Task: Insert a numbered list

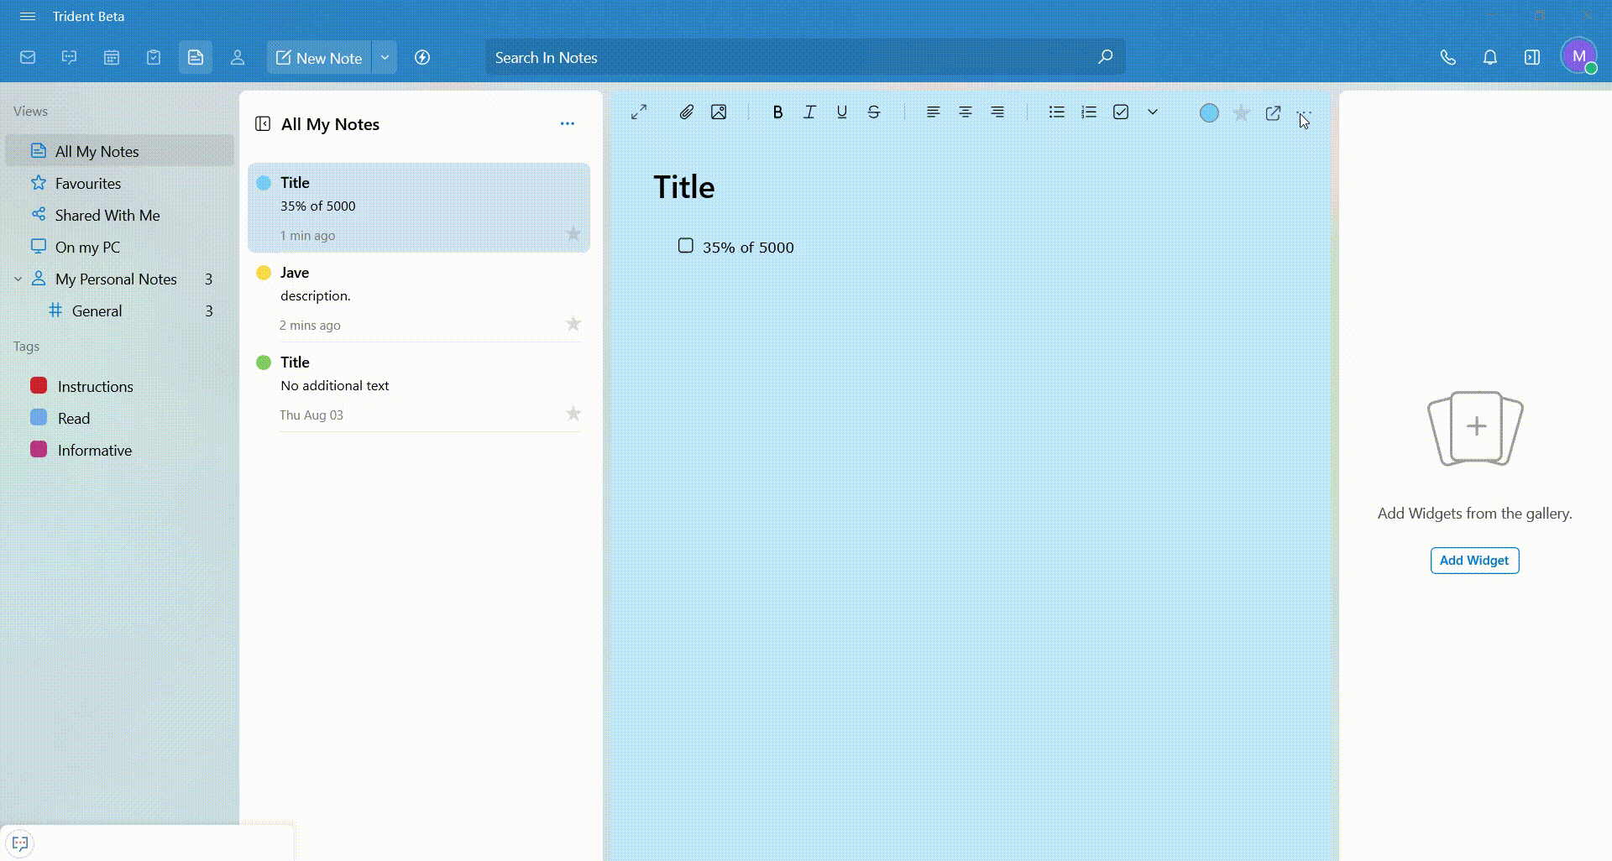Action: point(1089,112)
